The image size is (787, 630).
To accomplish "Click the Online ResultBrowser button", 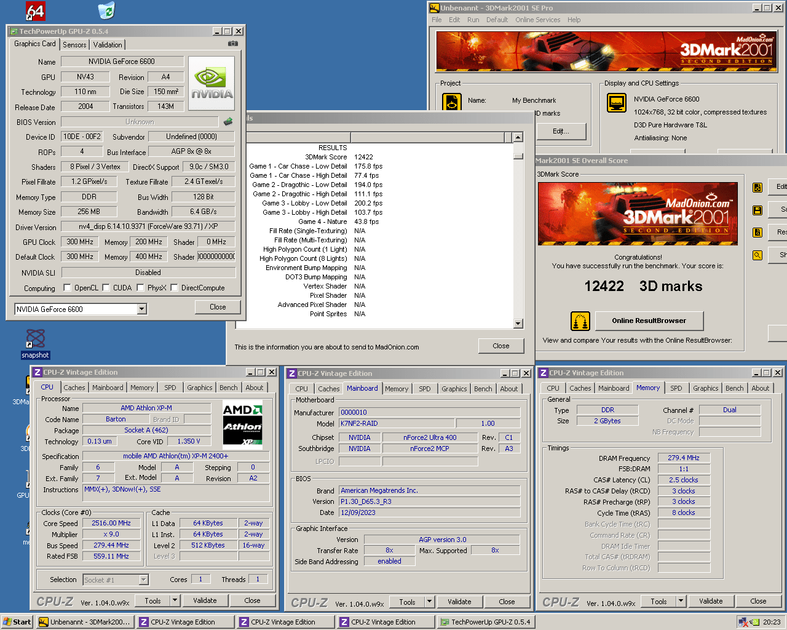I will (649, 321).
